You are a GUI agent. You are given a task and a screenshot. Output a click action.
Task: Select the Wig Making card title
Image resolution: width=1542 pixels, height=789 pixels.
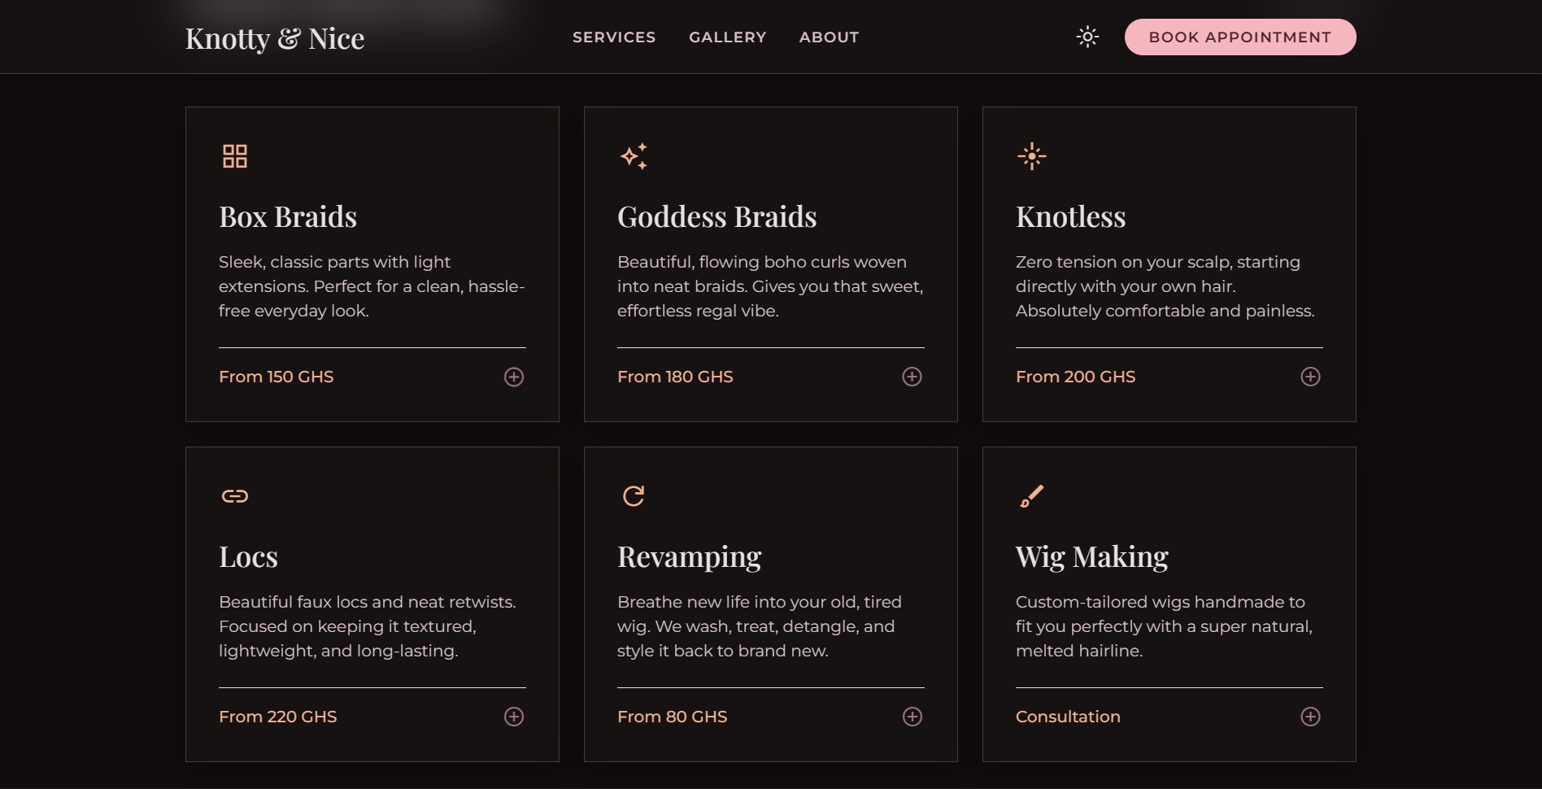pyautogui.click(x=1092, y=557)
